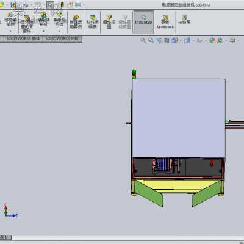244x244 pixels.
Task: Click the Move Component tool
Action: click(x=10, y=20)
